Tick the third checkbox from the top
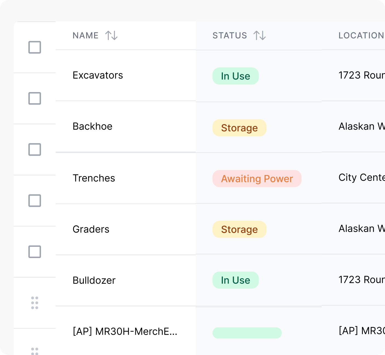Image resolution: width=385 pixels, height=355 pixels. (x=35, y=149)
